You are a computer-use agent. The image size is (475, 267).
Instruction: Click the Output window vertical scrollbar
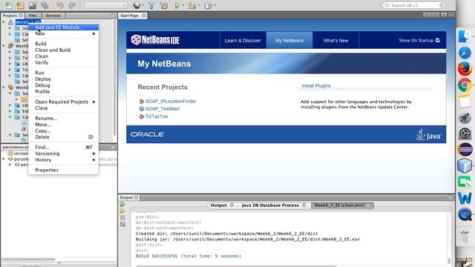pos(448,260)
